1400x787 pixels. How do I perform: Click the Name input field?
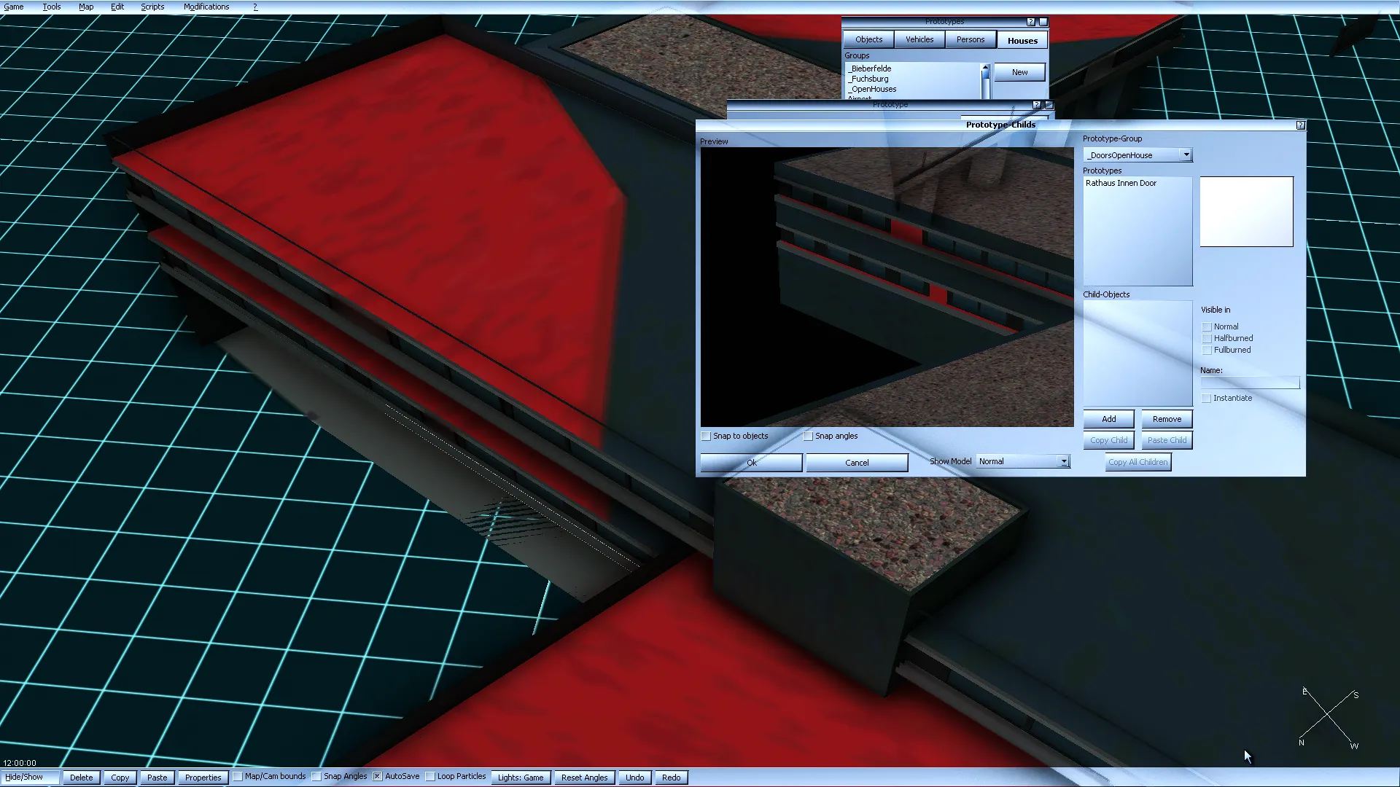1250,383
